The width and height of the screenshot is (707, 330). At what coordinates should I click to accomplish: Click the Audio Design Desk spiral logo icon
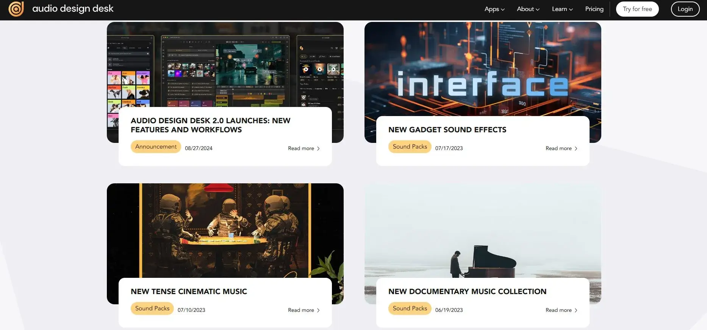tap(16, 9)
